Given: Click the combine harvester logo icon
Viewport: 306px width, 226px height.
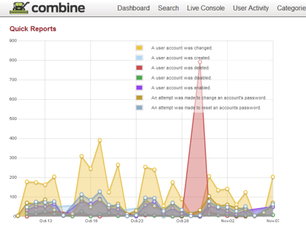Looking at the screenshot, I should pyautogui.click(x=19, y=8).
